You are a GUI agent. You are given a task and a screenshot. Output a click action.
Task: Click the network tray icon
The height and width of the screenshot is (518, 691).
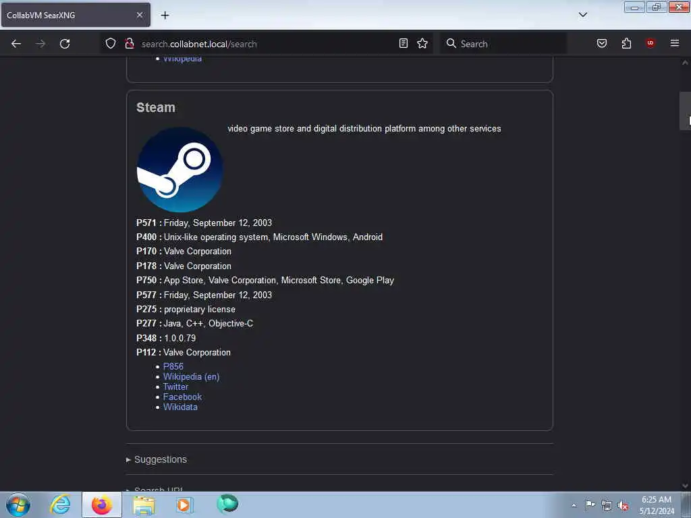[607, 505]
